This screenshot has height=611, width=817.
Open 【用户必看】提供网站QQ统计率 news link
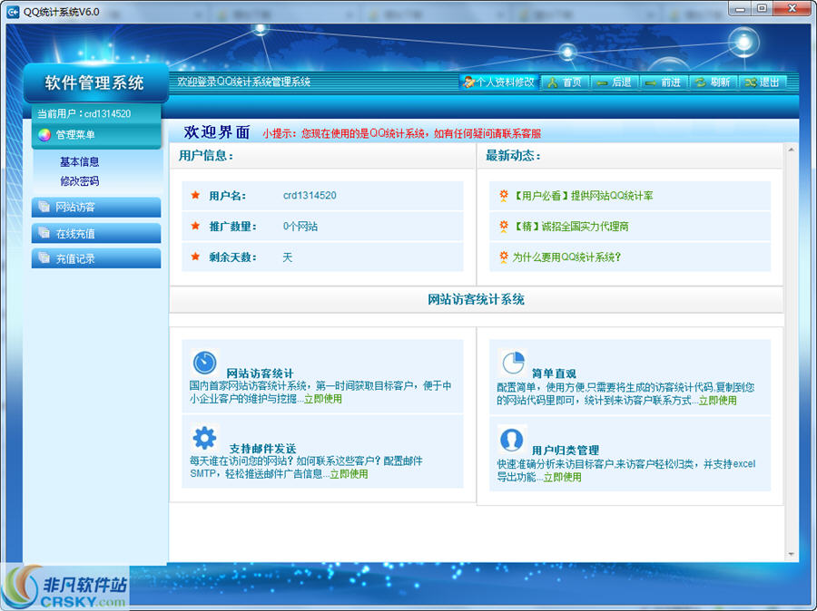pos(583,196)
